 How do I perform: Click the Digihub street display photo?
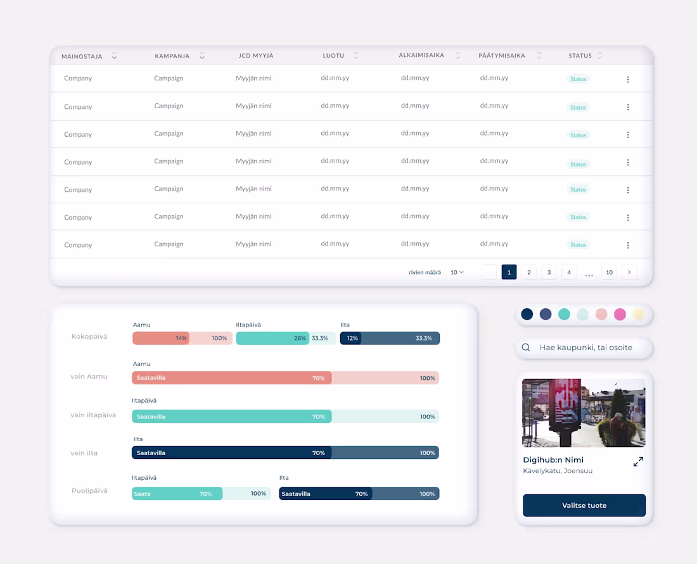pyautogui.click(x=584, y=413)
